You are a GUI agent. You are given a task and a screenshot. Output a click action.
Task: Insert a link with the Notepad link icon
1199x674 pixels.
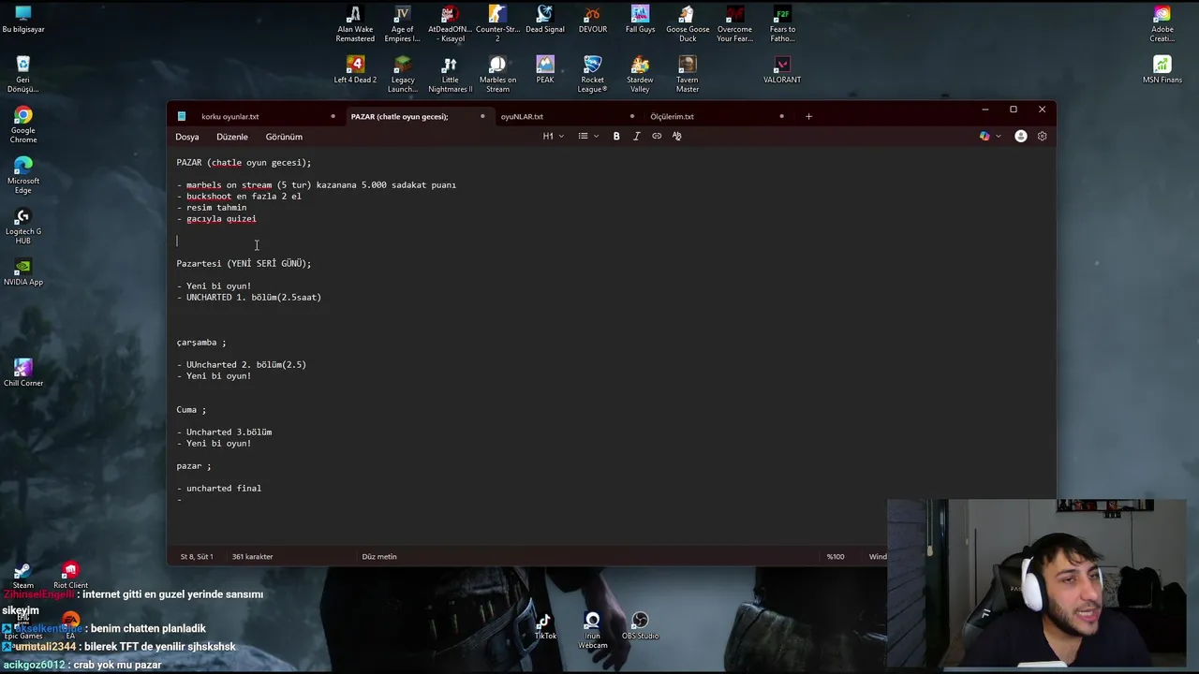point(657,137)
